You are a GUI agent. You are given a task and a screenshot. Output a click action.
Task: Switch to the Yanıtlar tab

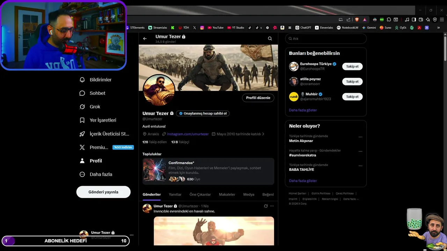click(175, 195)
